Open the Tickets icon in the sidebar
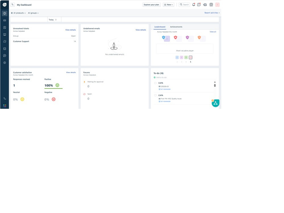The height and width of the screenshot is (213, 284). coord(5,20)
